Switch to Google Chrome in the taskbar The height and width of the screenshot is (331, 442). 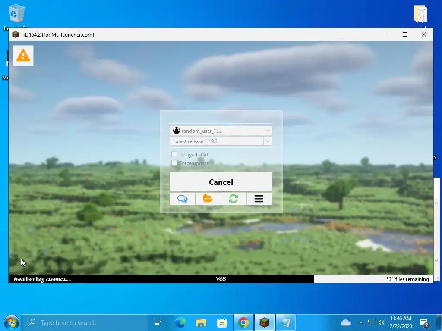coord(243,322)
